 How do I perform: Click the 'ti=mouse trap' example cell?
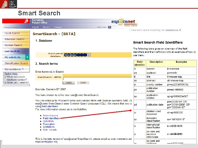click(181, 77)
